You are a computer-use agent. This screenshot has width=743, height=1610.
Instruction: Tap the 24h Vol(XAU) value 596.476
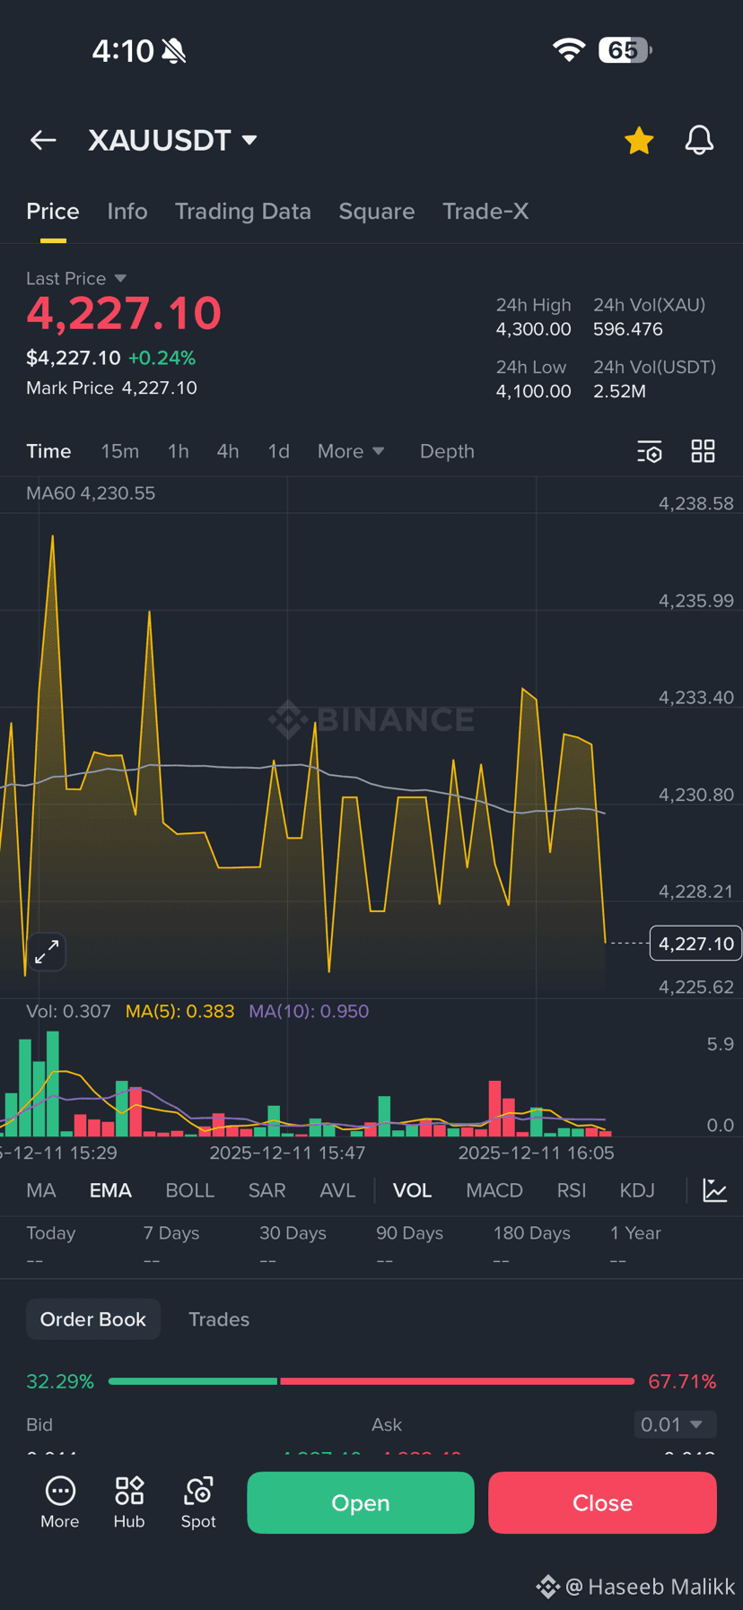click(627, 329)
